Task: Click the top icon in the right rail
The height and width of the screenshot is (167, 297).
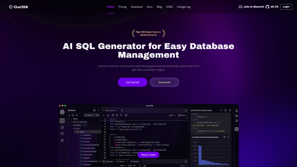Action: (x=237, y=111)
